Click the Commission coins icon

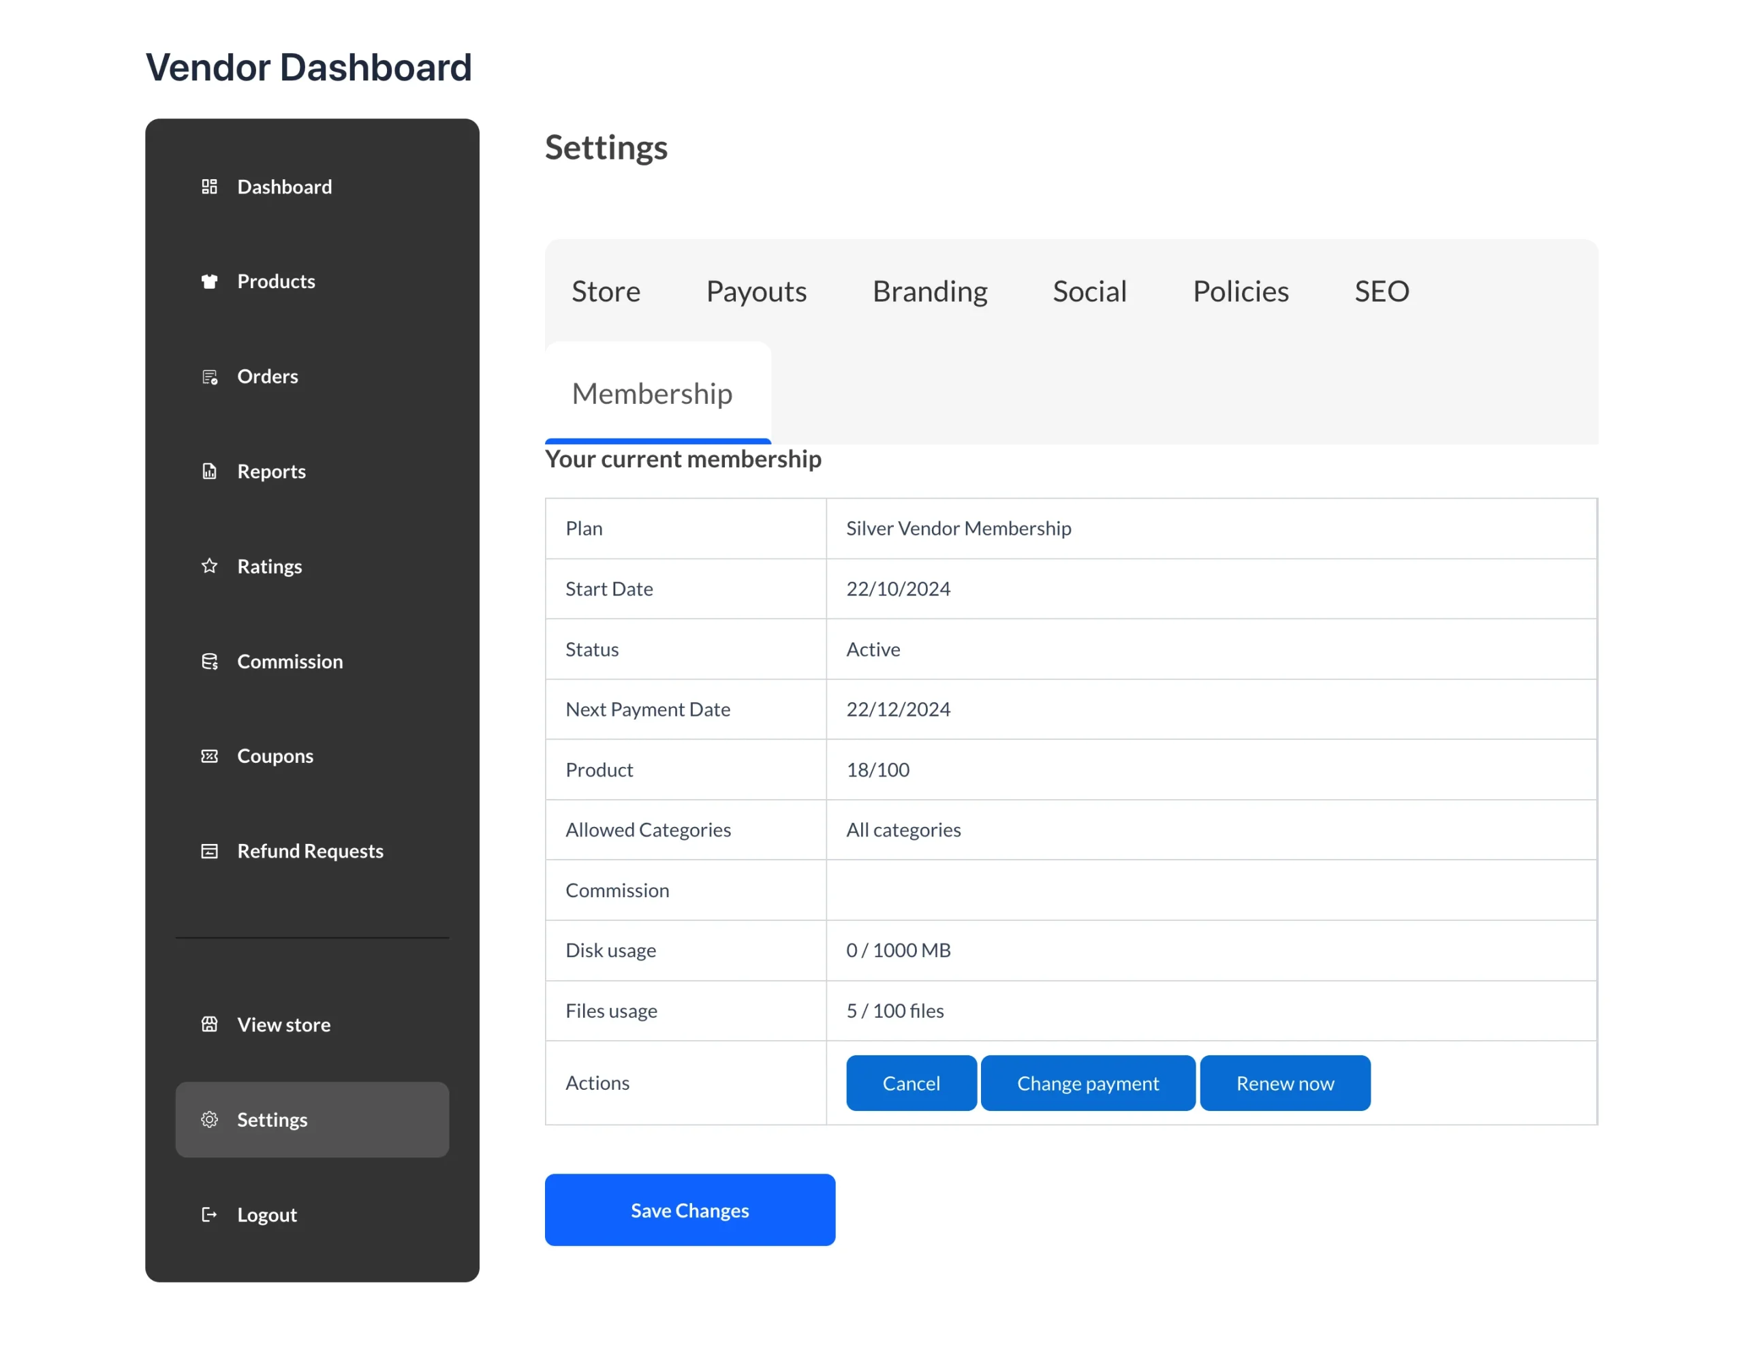tap(209, 661)
